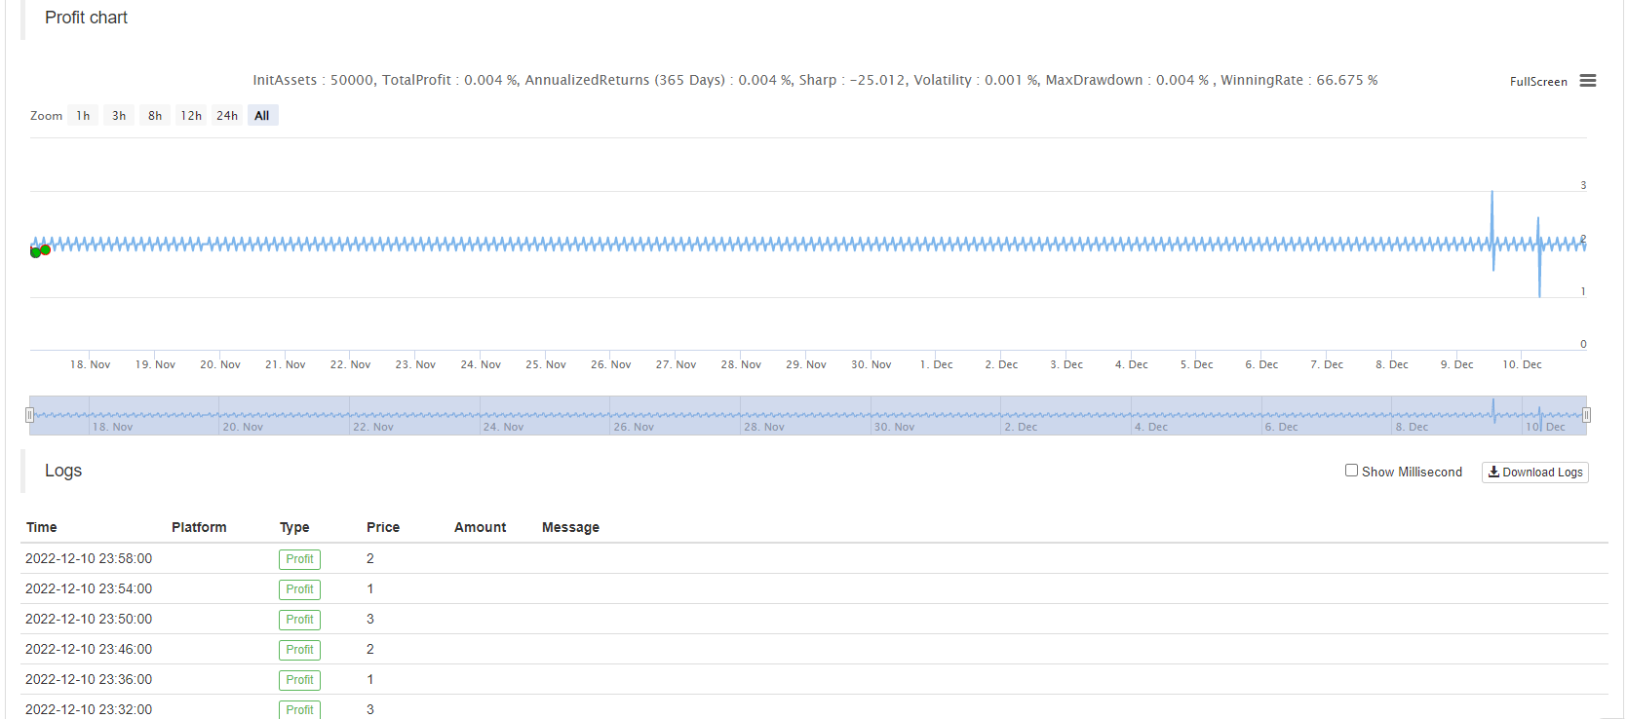This screenshot has width=1627, height=719.
Task: Select timestamp 2022-12-10 23:54:00
Action: pos(89,588)
